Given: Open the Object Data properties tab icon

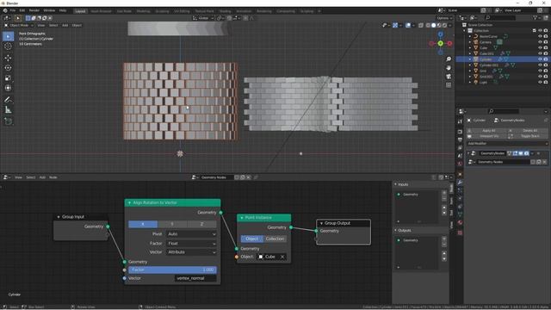Looking at the screenshot, I should (x=460, y=214).
